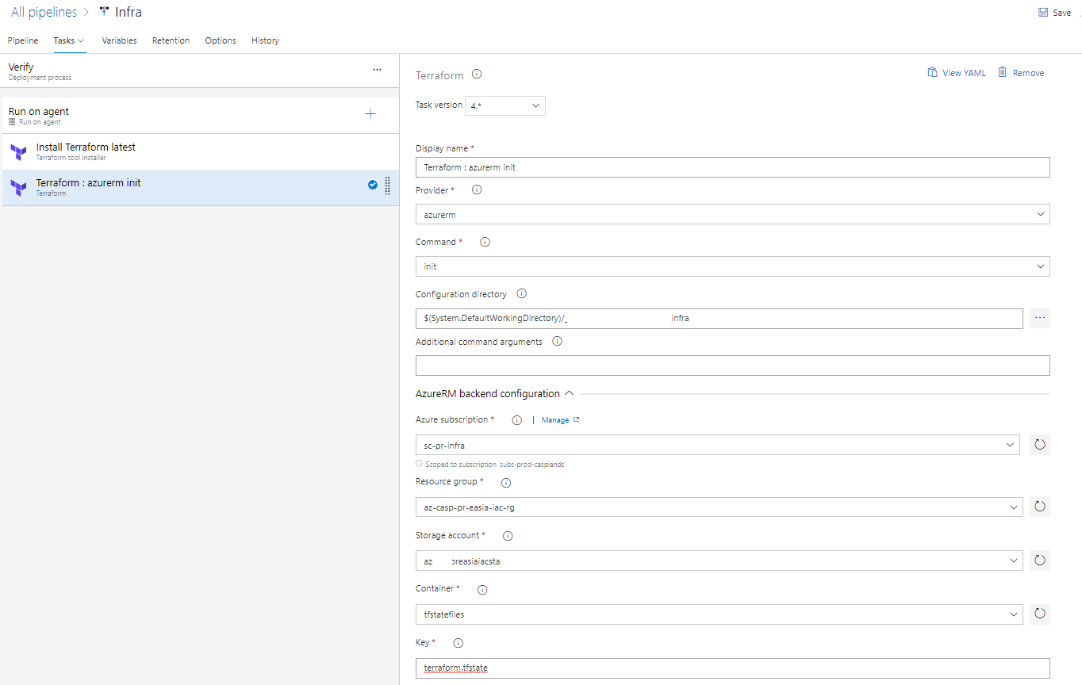Show Additional command arguments info icon
Screen dimensions: 1082x685
point(557,342)
